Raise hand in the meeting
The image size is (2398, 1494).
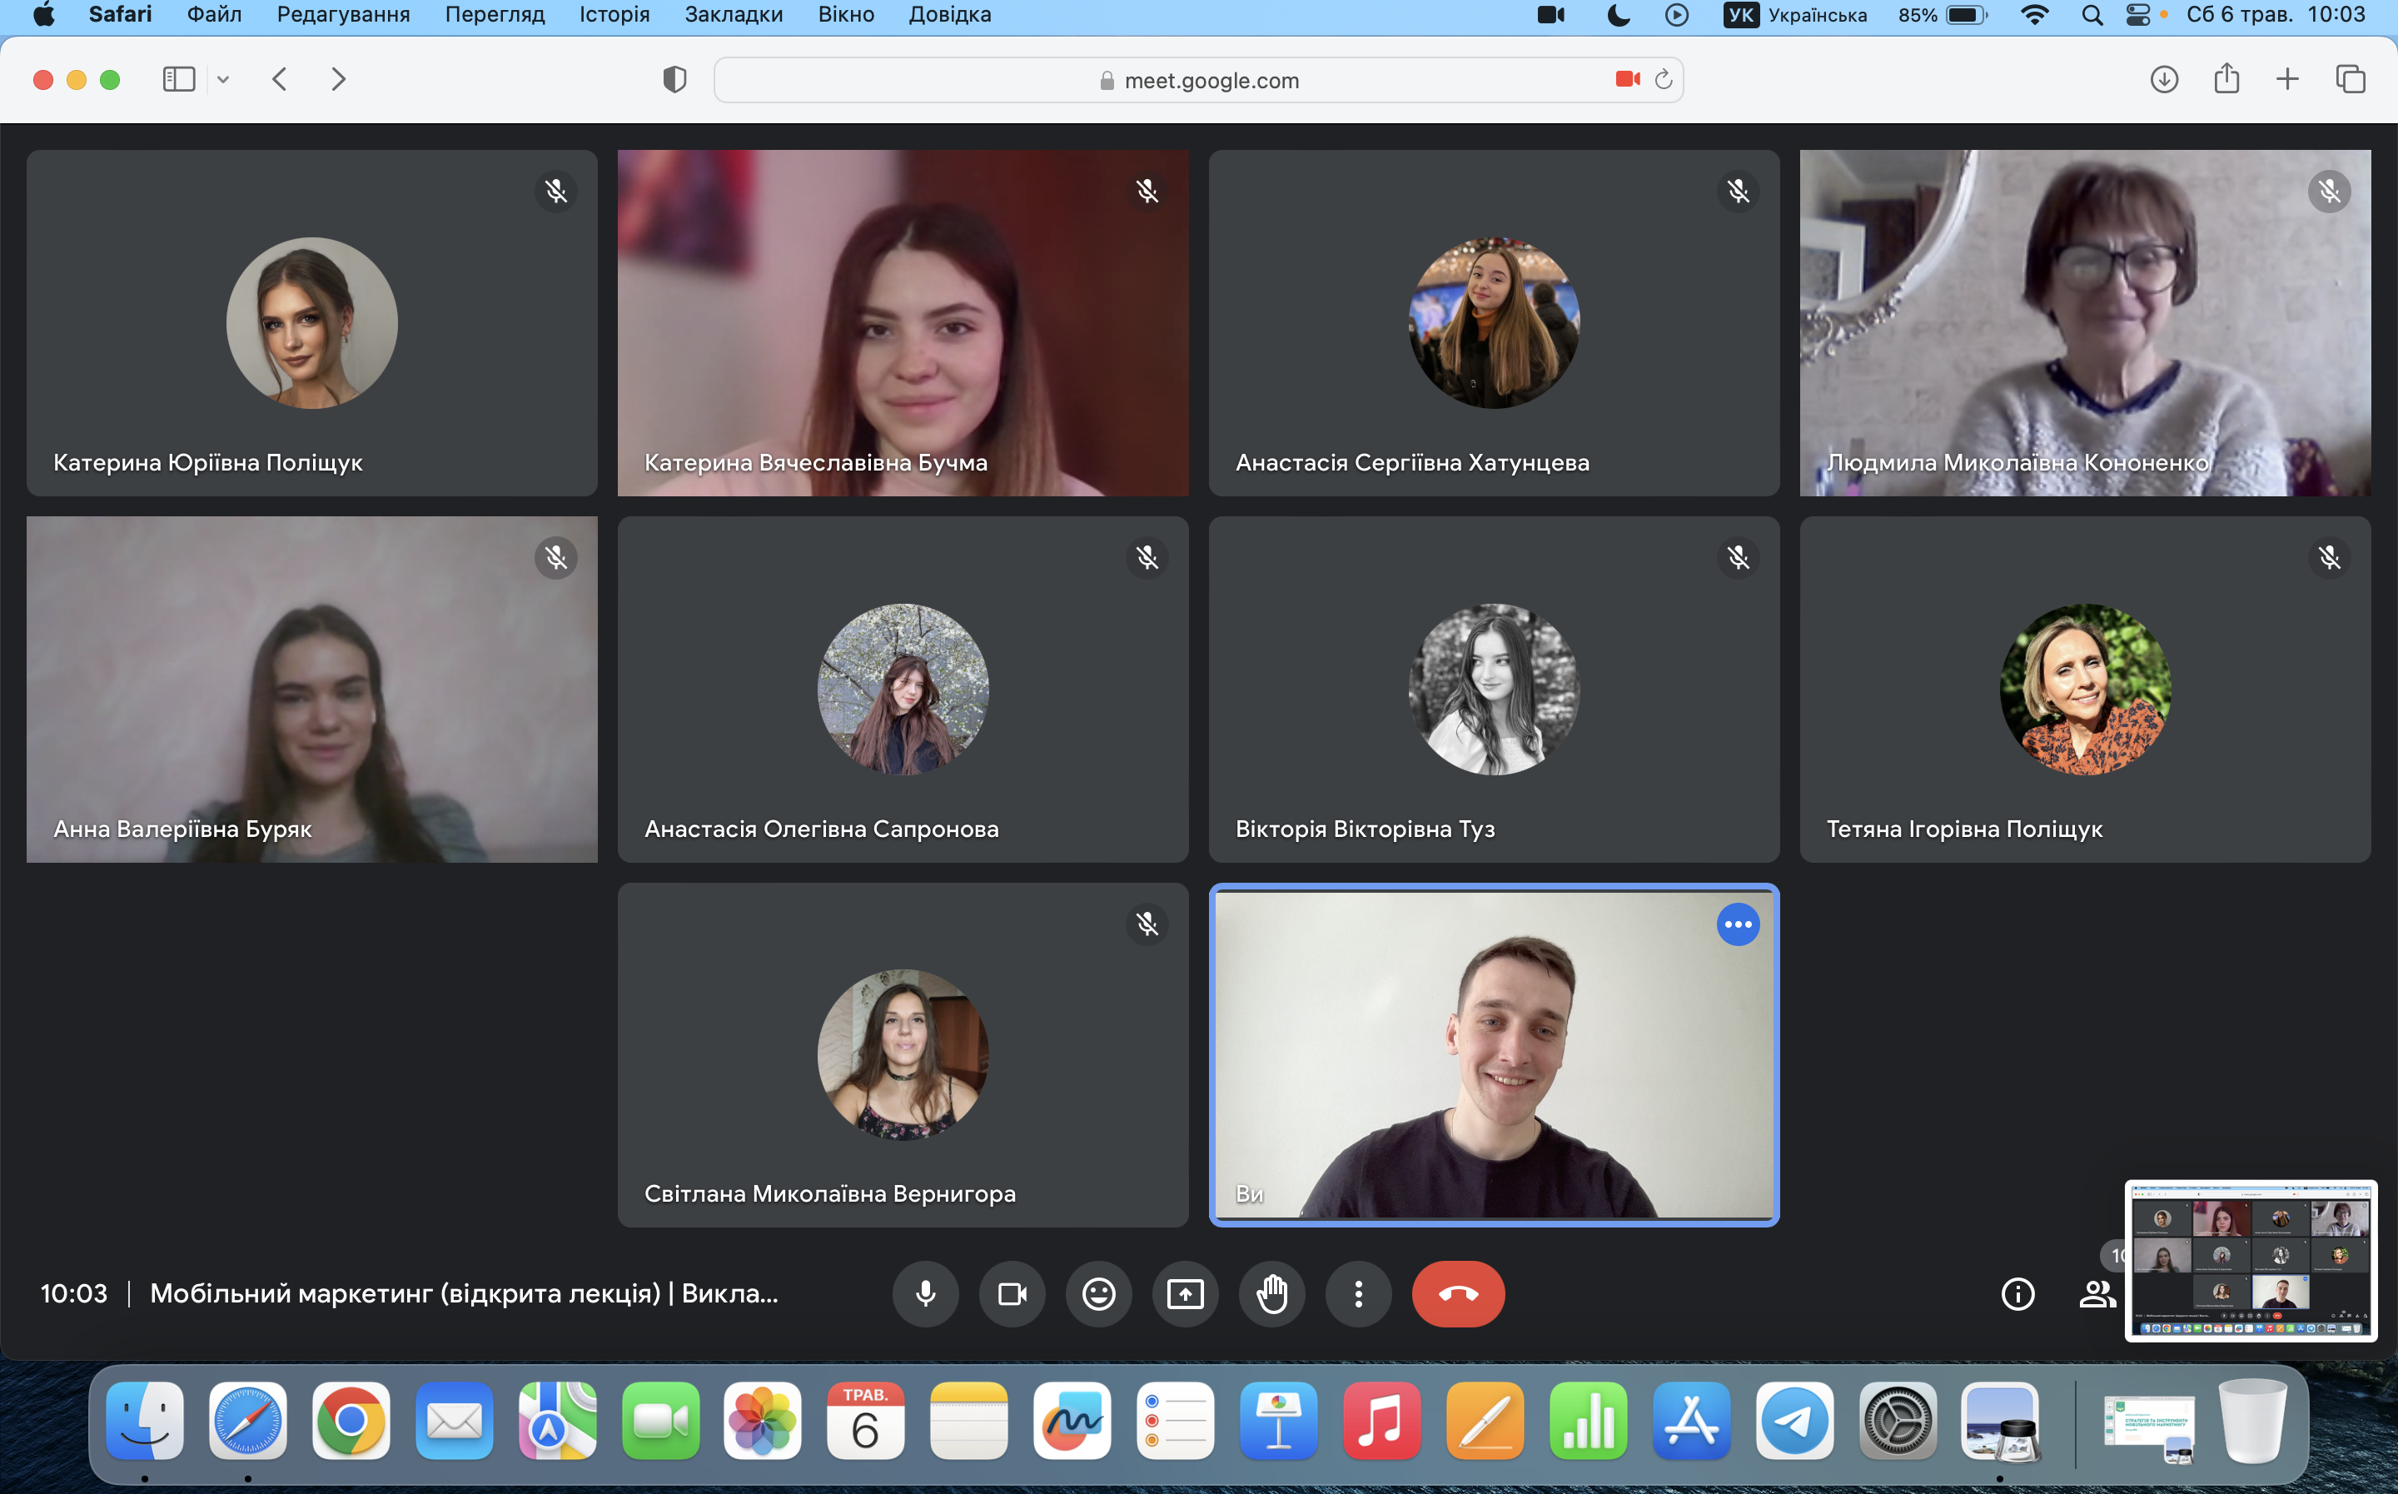[x=1272, y=1293]
